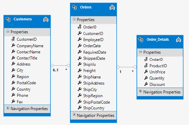Image resolution: width=189 pixels, height=125 pixels.
Task: Click wrench icon beside ShippedDate
Action: click(79, 58)
